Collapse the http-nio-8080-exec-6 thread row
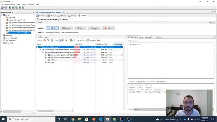The width and height of the screenshot is (217, 122). click(x=38, y=47)
